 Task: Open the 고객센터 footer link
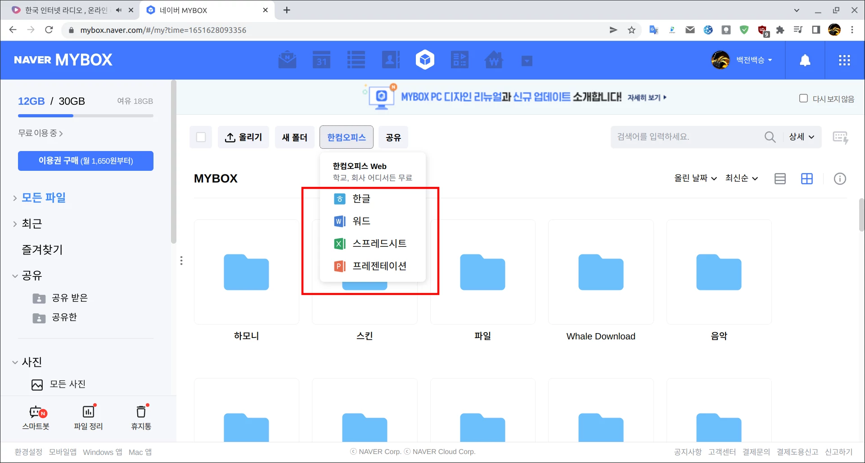coord(722,452)
